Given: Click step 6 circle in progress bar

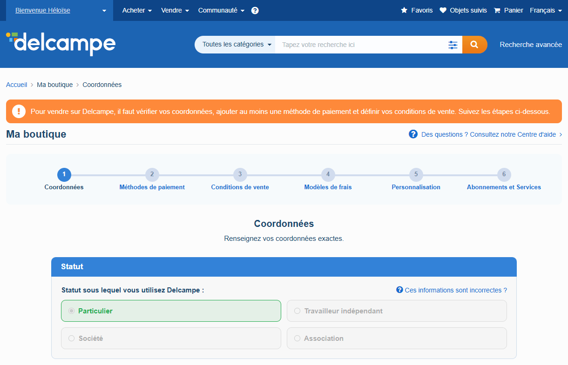Looking at the screenshot, I should pos(504,175).
